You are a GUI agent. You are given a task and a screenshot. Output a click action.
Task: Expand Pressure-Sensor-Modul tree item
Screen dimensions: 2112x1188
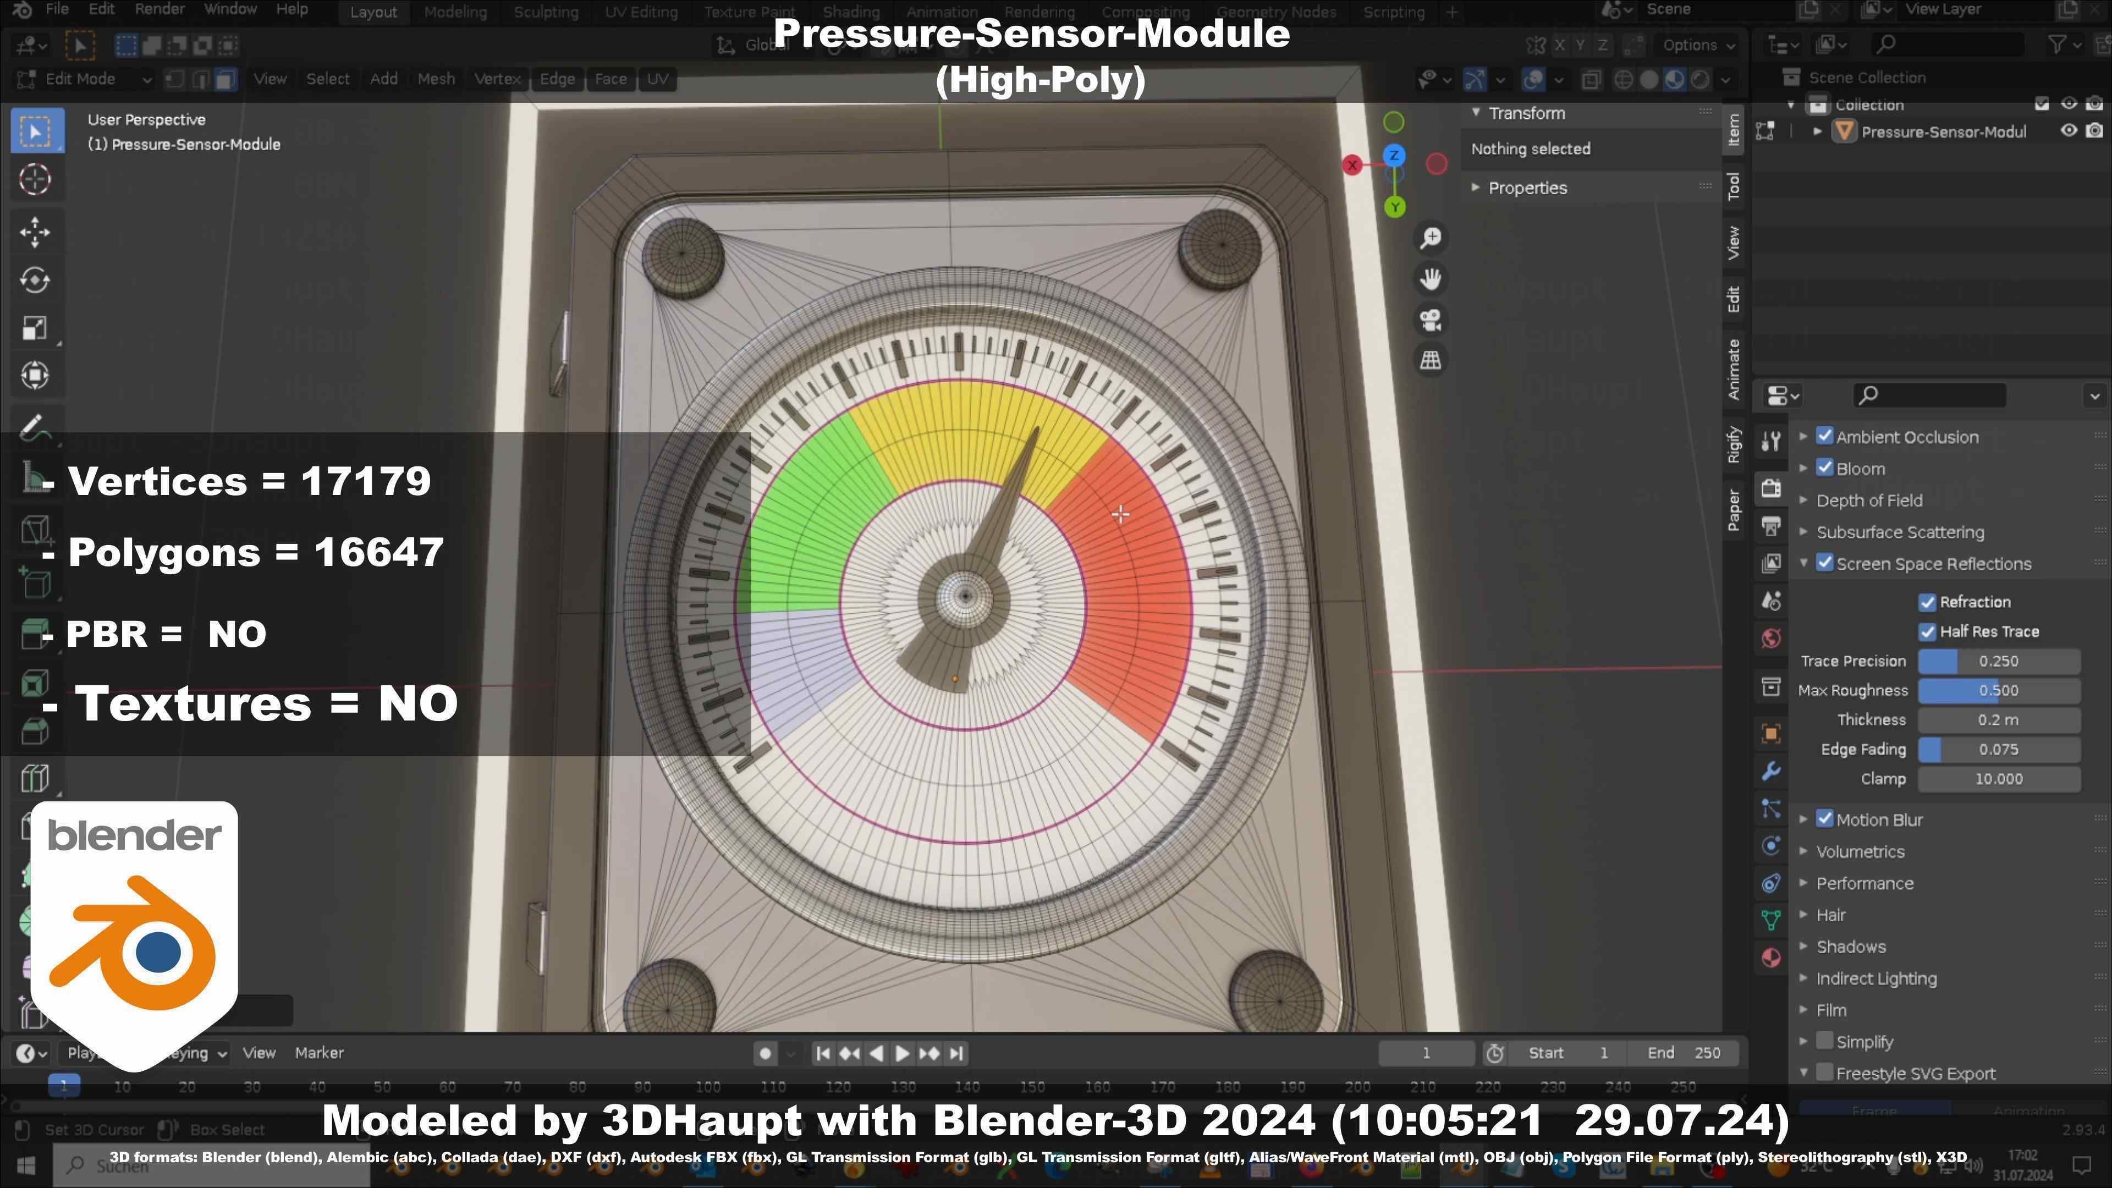[1818, 131]
